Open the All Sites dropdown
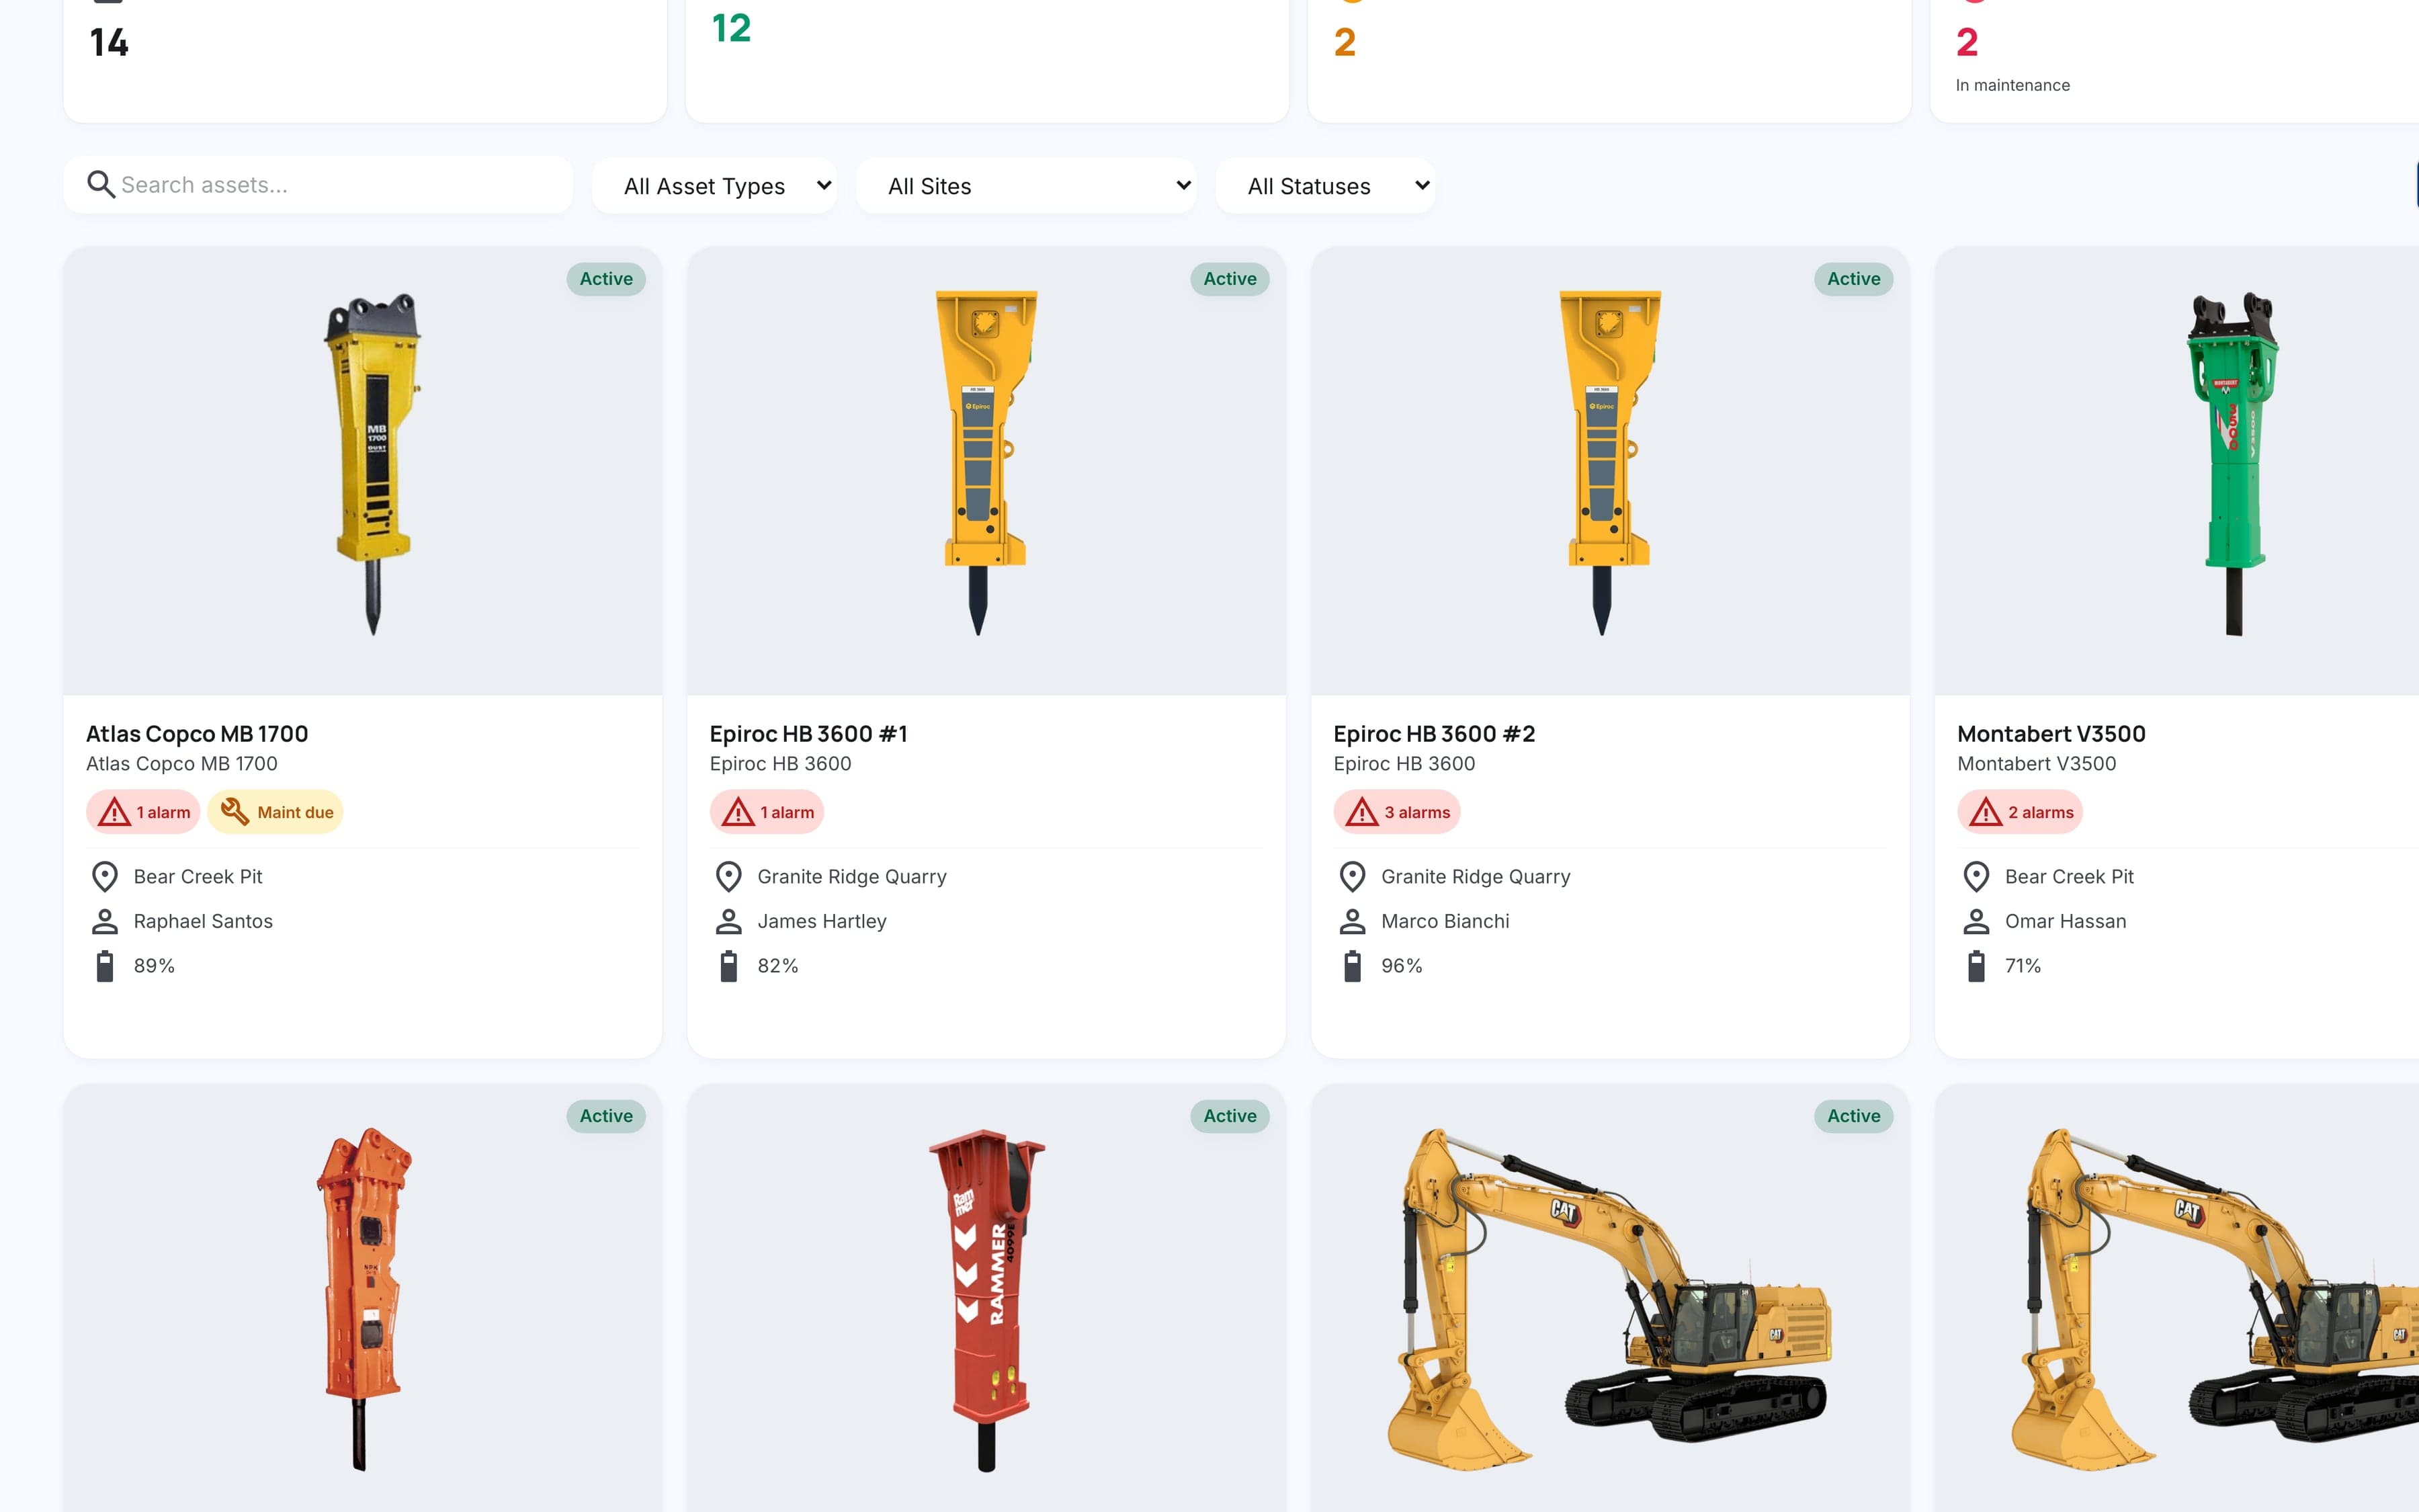The image size is (2419, 1512). click(x=1027, y=186)
